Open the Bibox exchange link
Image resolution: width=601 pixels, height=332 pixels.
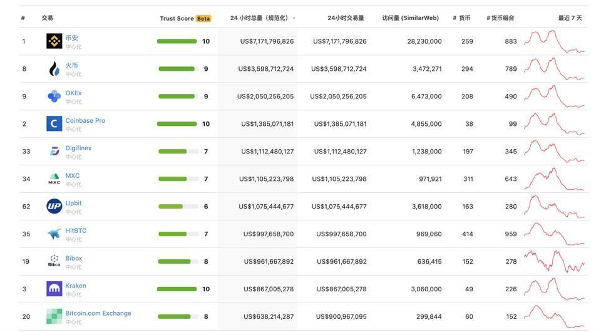click(x=74, y=258)
